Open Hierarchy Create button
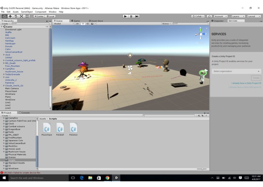Viewport: 263px width, 187px height. click(6, 23)
